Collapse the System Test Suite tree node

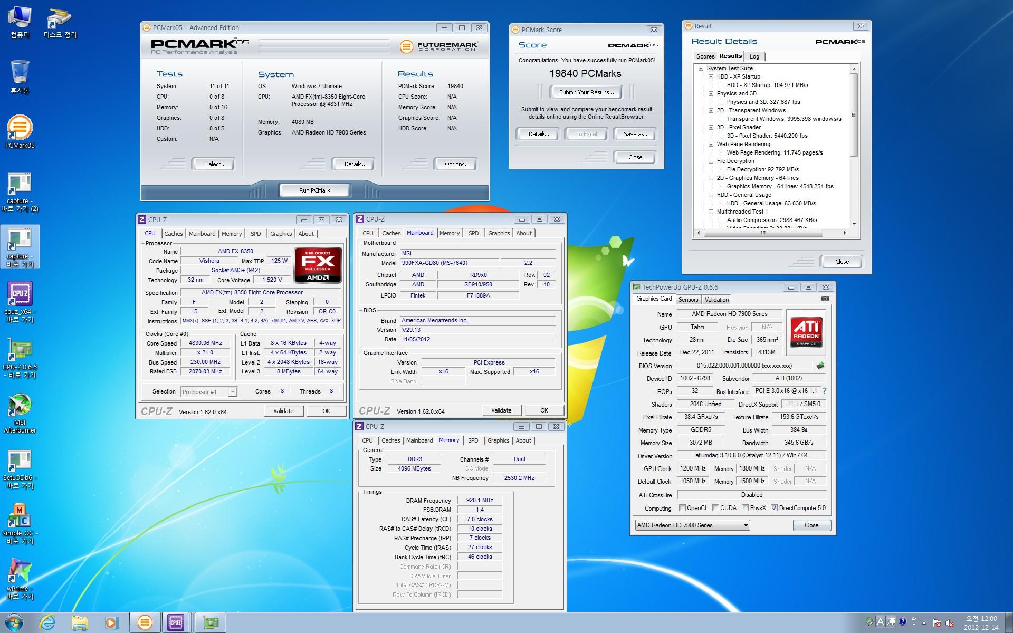(701, 68)
